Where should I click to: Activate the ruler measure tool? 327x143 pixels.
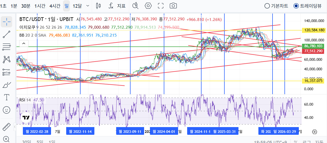pos(6,127)
